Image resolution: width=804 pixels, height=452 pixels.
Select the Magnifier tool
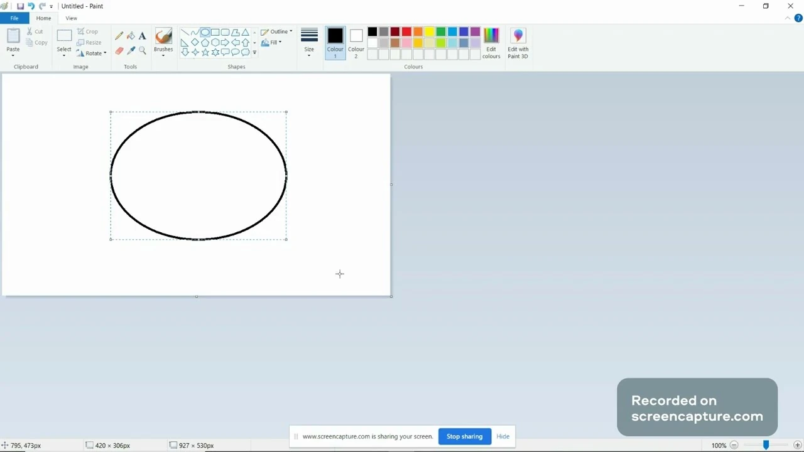(x=142, y=50)
